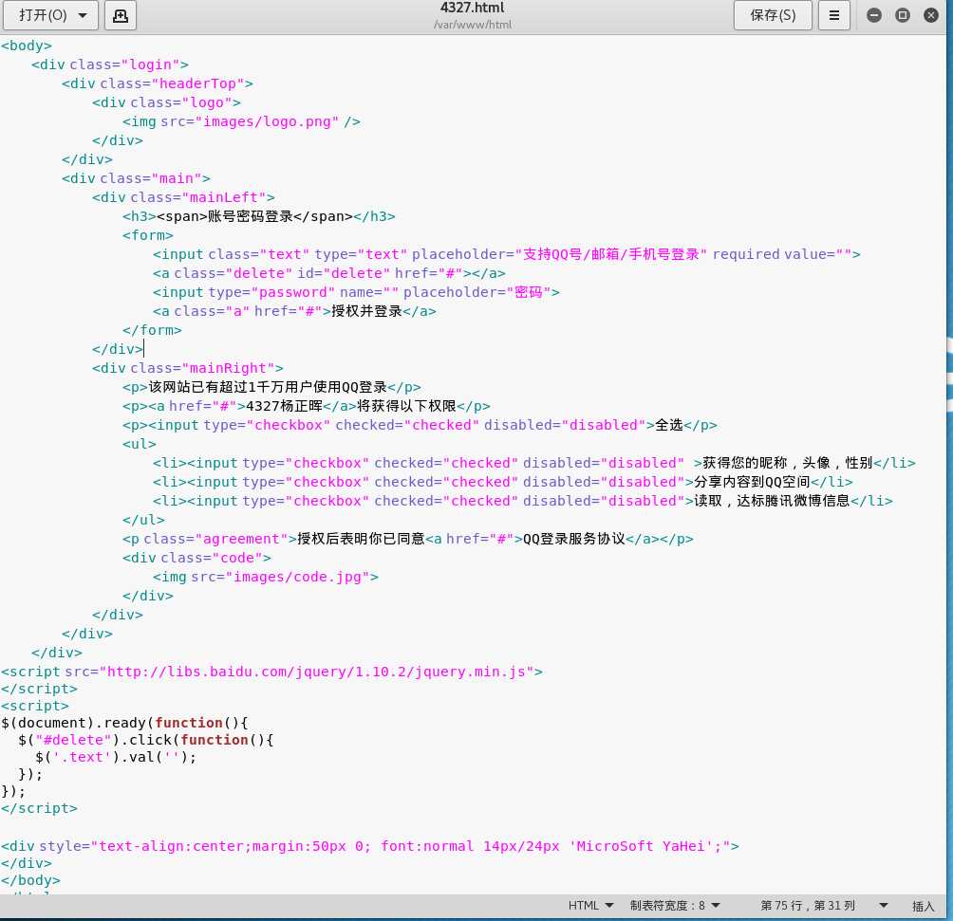Click the a class="delete" line
The height and width of the screenshot is (921, 953).
(x=328, y=273)
